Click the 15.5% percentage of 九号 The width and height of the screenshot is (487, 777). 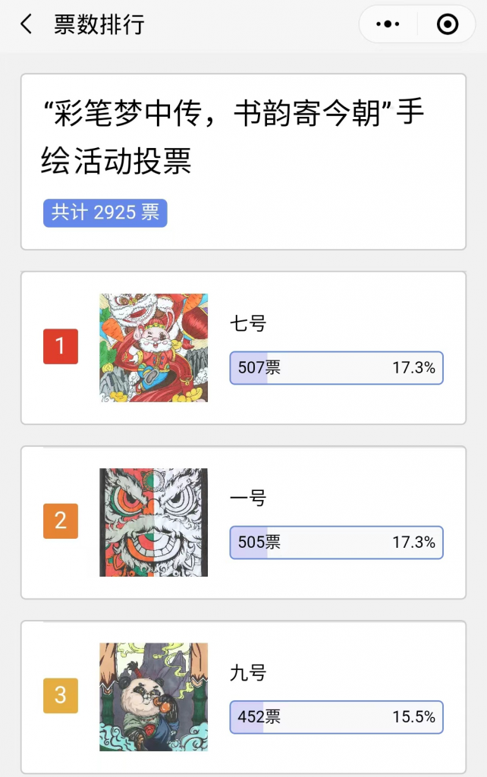point(413,717)
